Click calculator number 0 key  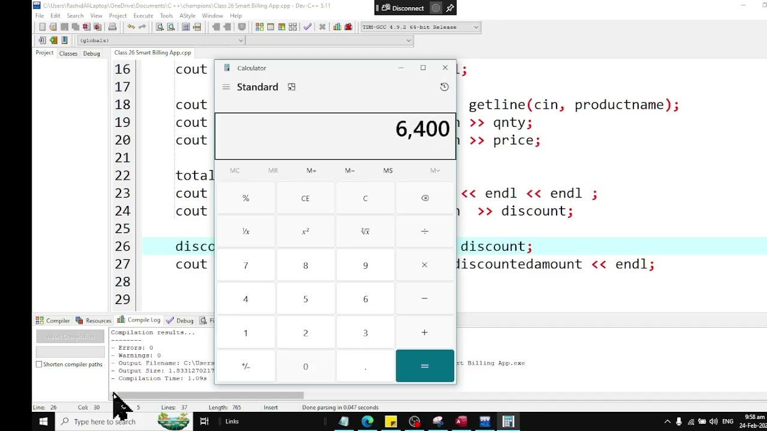point(305,366)
